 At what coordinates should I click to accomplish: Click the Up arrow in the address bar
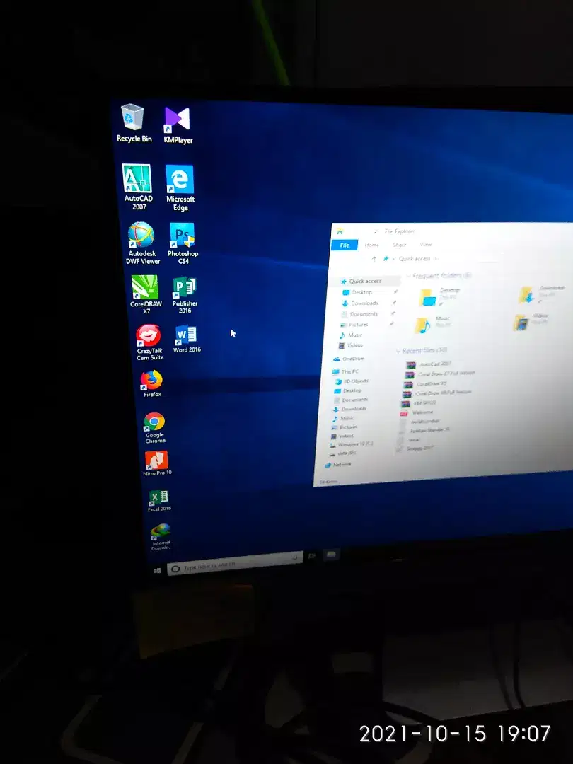coord(374,259)
